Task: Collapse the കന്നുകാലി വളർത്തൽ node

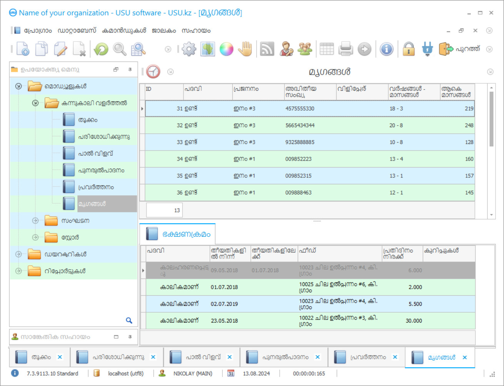Action: [x=35, y=103]
